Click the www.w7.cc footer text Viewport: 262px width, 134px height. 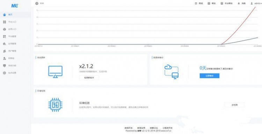166,131
